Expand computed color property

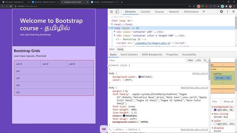click(212, 121)
